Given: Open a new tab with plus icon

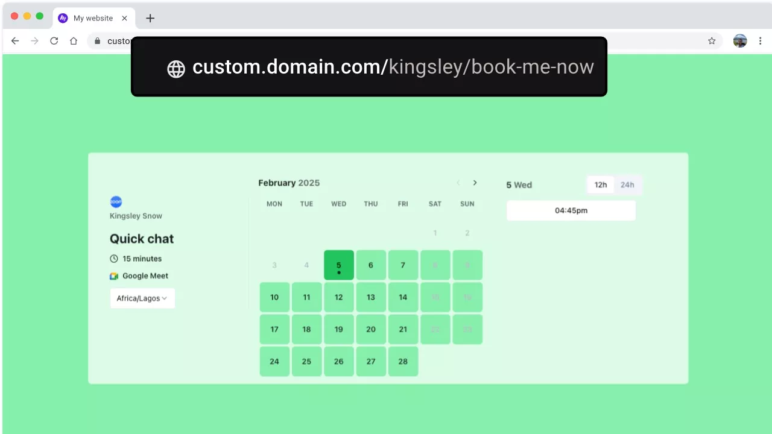Looking at the screenshot, I should 150,18.
